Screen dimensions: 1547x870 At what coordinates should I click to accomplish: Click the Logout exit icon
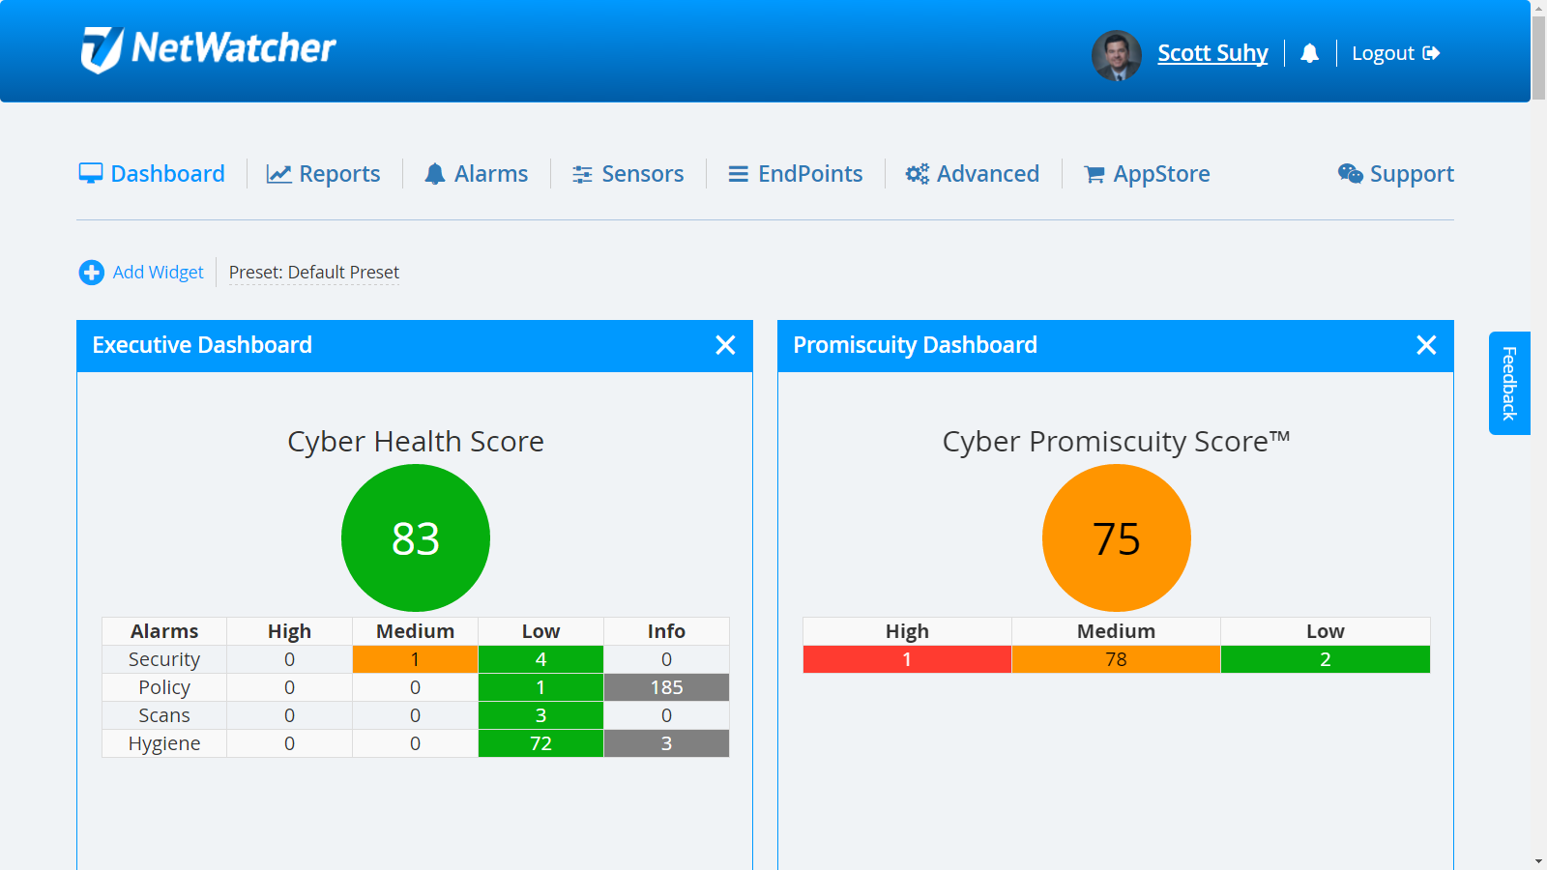(1432, 53)
